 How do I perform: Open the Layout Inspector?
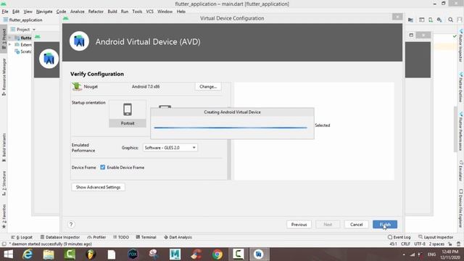436,237
